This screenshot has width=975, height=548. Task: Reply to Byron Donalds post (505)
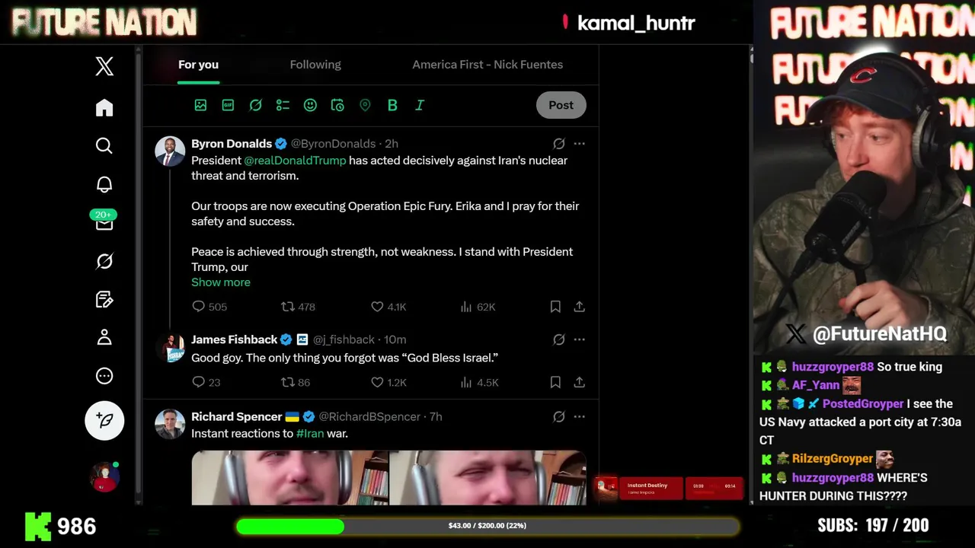209,307
